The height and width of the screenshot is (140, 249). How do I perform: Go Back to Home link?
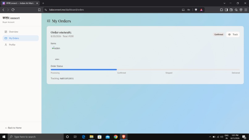click(x=13, y=128)
